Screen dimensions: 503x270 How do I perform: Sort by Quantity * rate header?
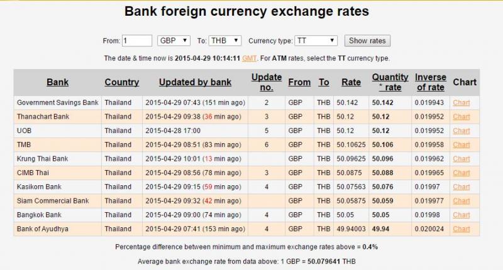pos(390,82)
